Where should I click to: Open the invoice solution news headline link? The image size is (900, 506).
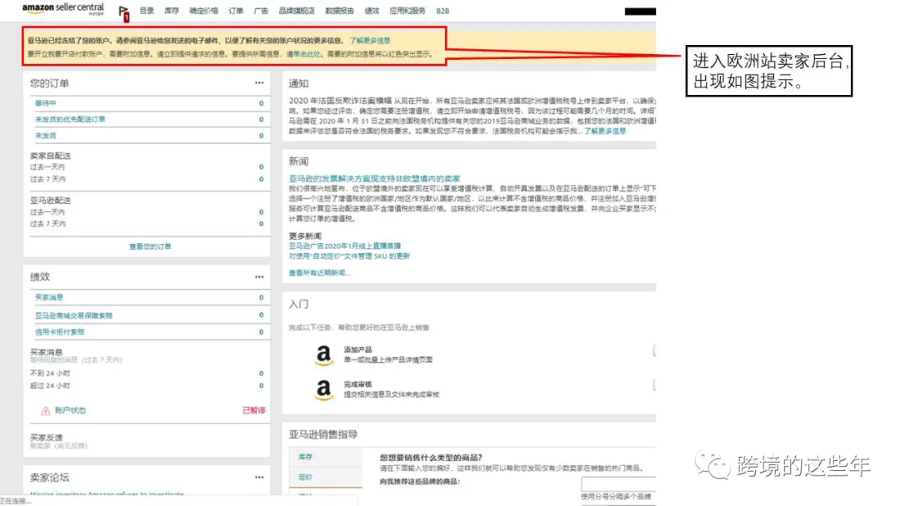[374, 179]
